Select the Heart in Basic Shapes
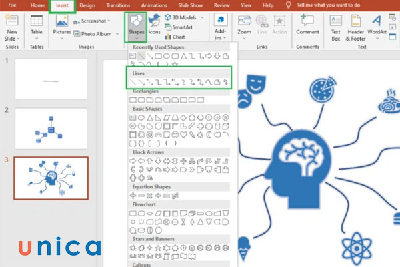Viewport: 400px width, 267px height. pyautogui.click(x=183, y=135)
